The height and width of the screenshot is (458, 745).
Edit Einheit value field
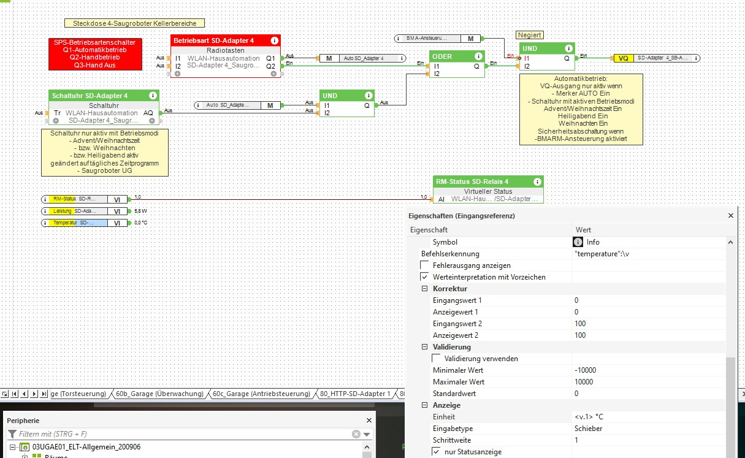point(649,417)
